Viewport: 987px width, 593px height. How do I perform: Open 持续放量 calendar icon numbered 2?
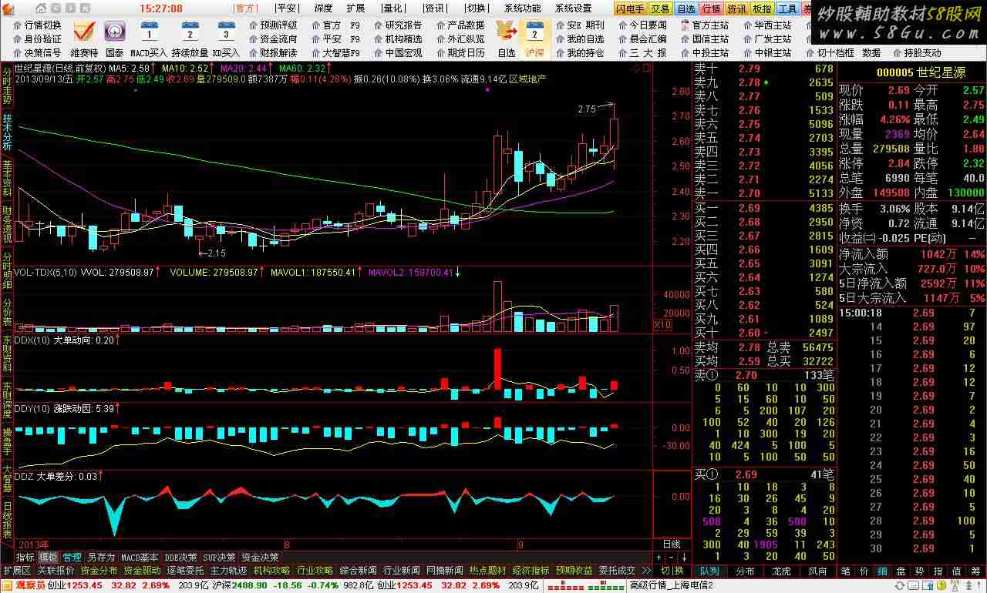coord(188,32)
